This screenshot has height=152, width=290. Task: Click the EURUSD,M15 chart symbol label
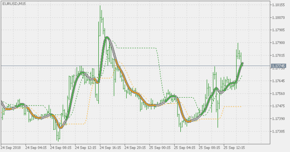(x=14, y=4)
